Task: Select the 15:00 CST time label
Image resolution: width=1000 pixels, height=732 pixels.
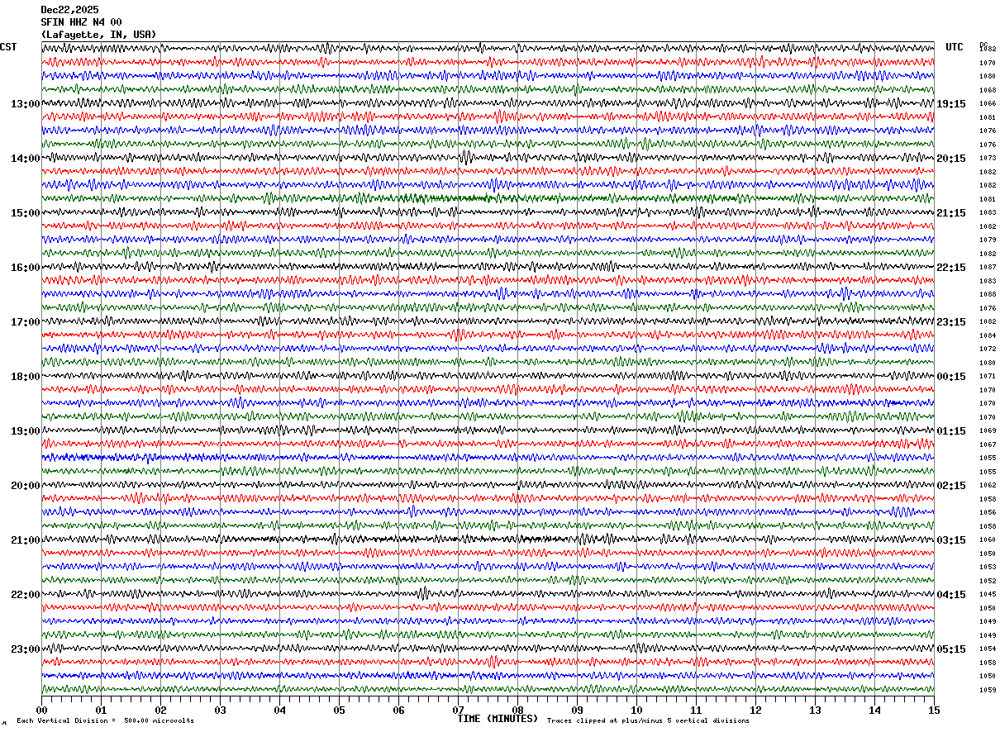Action: 25,213
